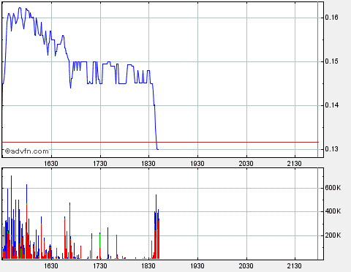Click the 0.16 price axis label
Screen dimensions: 351x272
point(331,18)
